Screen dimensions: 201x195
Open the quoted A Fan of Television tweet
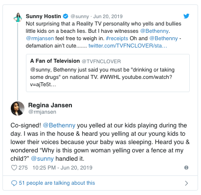tap(108, 73)
